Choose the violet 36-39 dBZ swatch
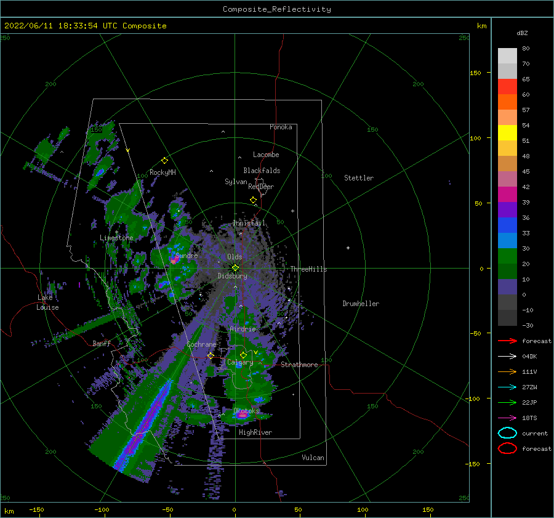This screenshot has height=518, width=554. pos(507,209)
